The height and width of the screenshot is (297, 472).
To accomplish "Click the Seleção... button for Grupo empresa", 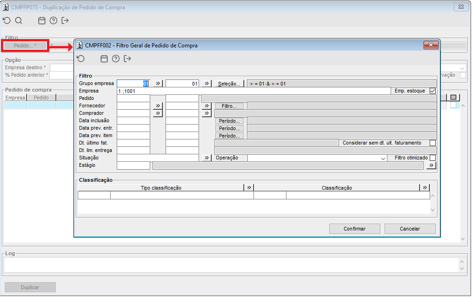I will click(x=229, y=84).
